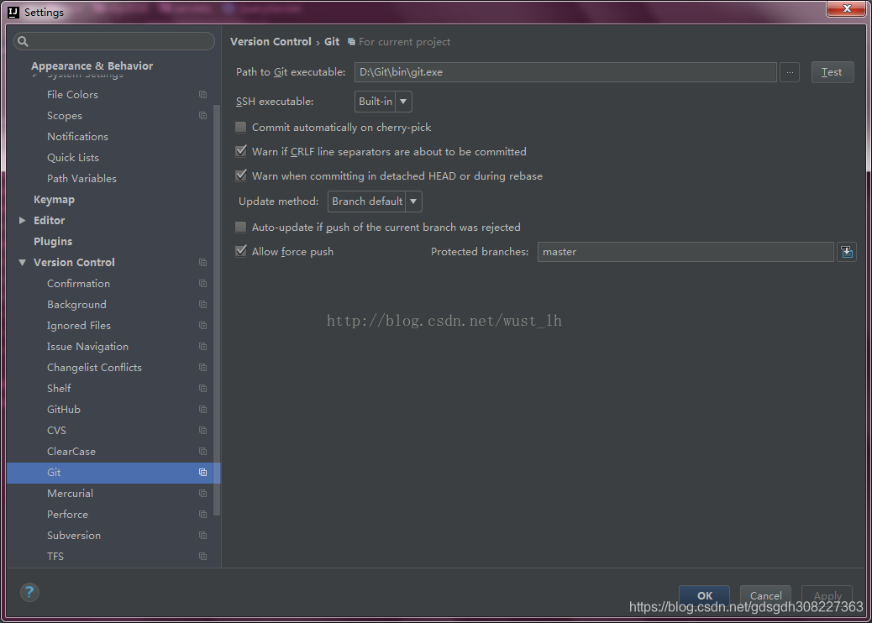This screenshot has width=872, height=623.
Task: Click the settings tree vertical scrollbar
Action: (x=217, y=311)
